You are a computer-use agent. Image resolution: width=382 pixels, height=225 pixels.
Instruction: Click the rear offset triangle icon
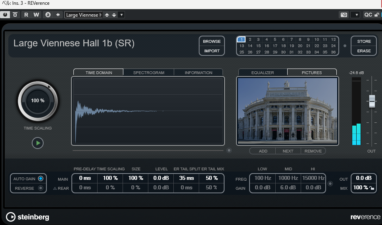(x=55, y=188)
